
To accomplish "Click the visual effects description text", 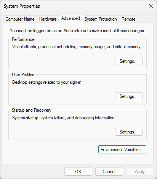I will (76, 47).
